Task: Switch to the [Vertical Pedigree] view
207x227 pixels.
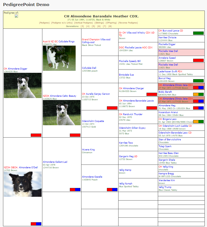Action: click(84, 23)
